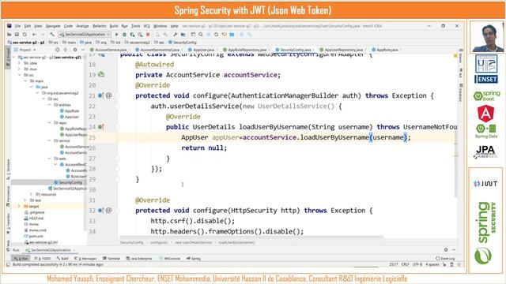Open the Messages tool window button
Viewport: 506px width, 284px height.
pyautogui.click(x=85, y=258)
